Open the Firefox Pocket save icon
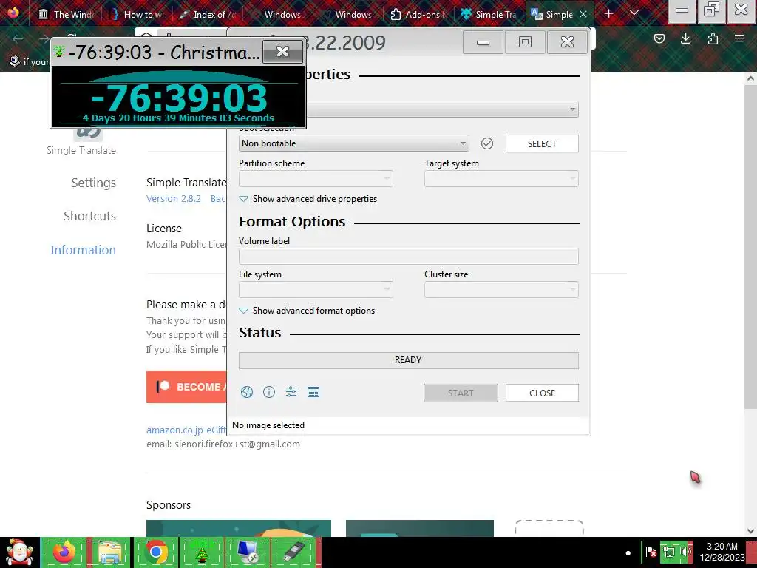Image resolution: width=757 pixels, height=568 pixels. 659,38
